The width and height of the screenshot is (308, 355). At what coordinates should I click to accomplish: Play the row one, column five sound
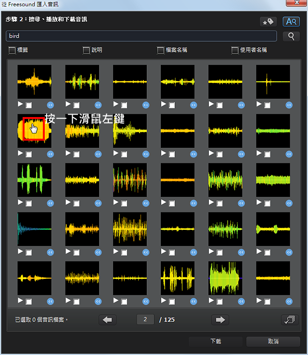[211, 104]
